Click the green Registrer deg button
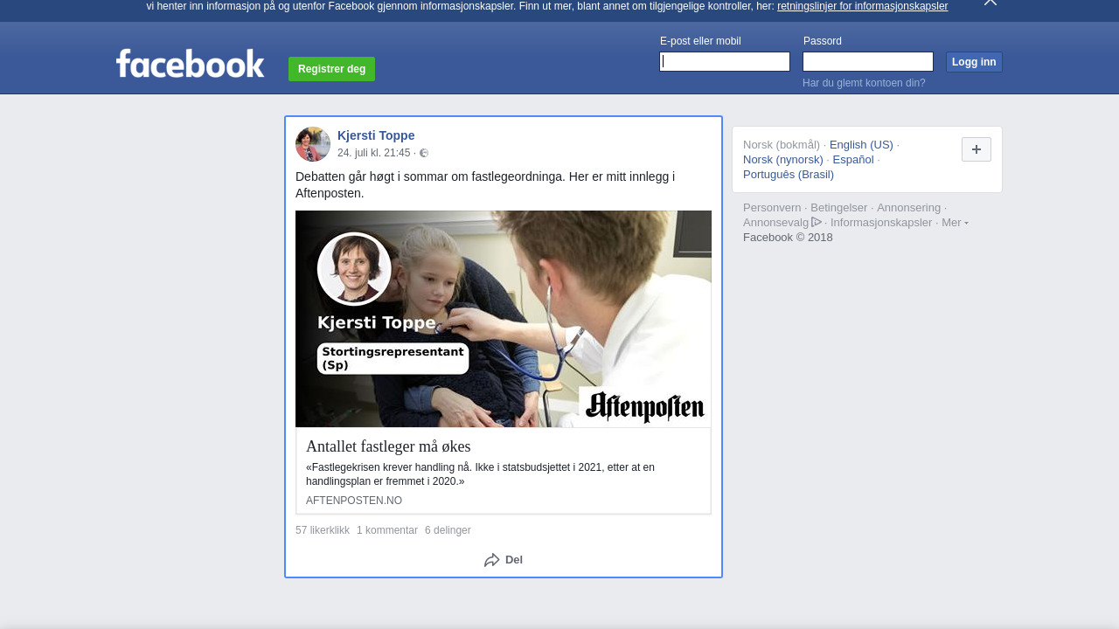1119x629 pixels. (x=331, y=69)
